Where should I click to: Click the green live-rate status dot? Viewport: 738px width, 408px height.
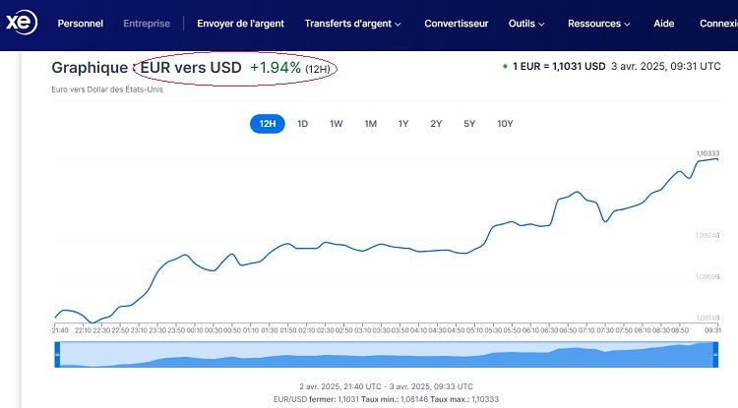click(505, 66)
